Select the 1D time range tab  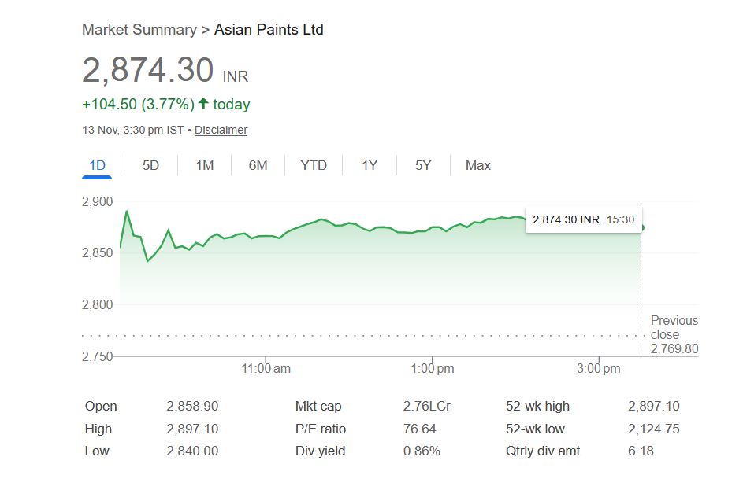pos(97,165)
